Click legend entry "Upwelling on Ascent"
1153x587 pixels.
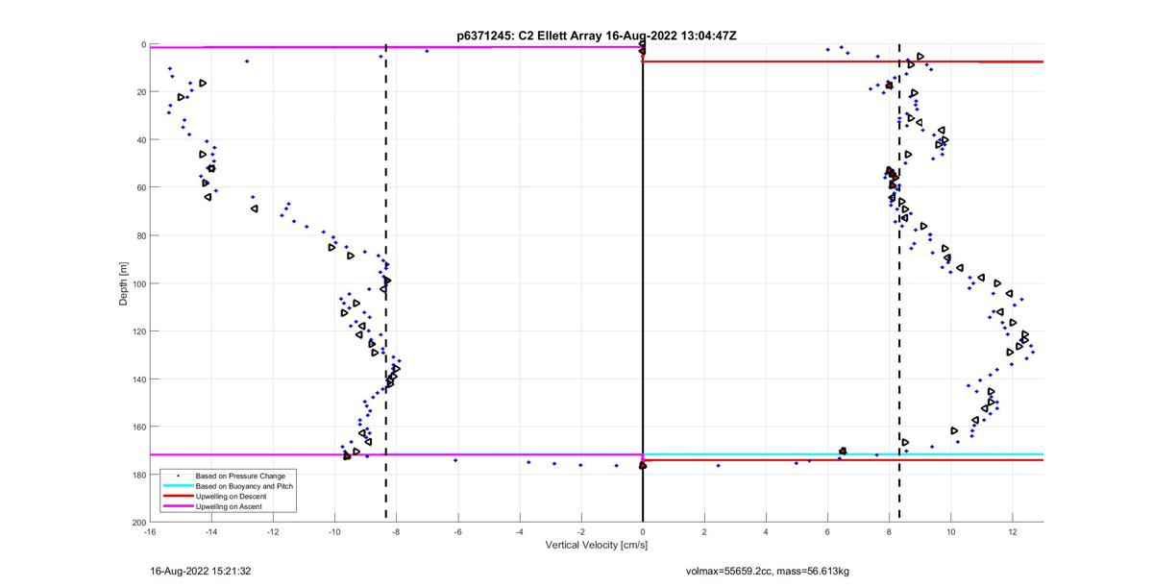(228, 505)
